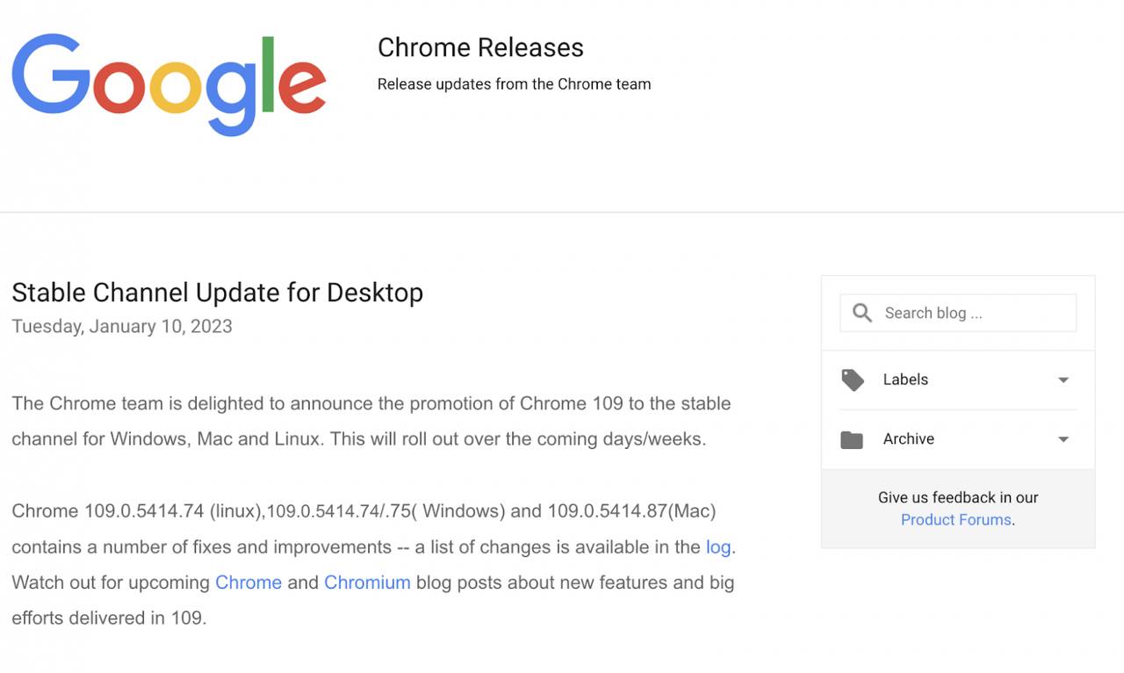Click the Labels tag icon
Viewport: 1124px width, 673px height.
852,380
